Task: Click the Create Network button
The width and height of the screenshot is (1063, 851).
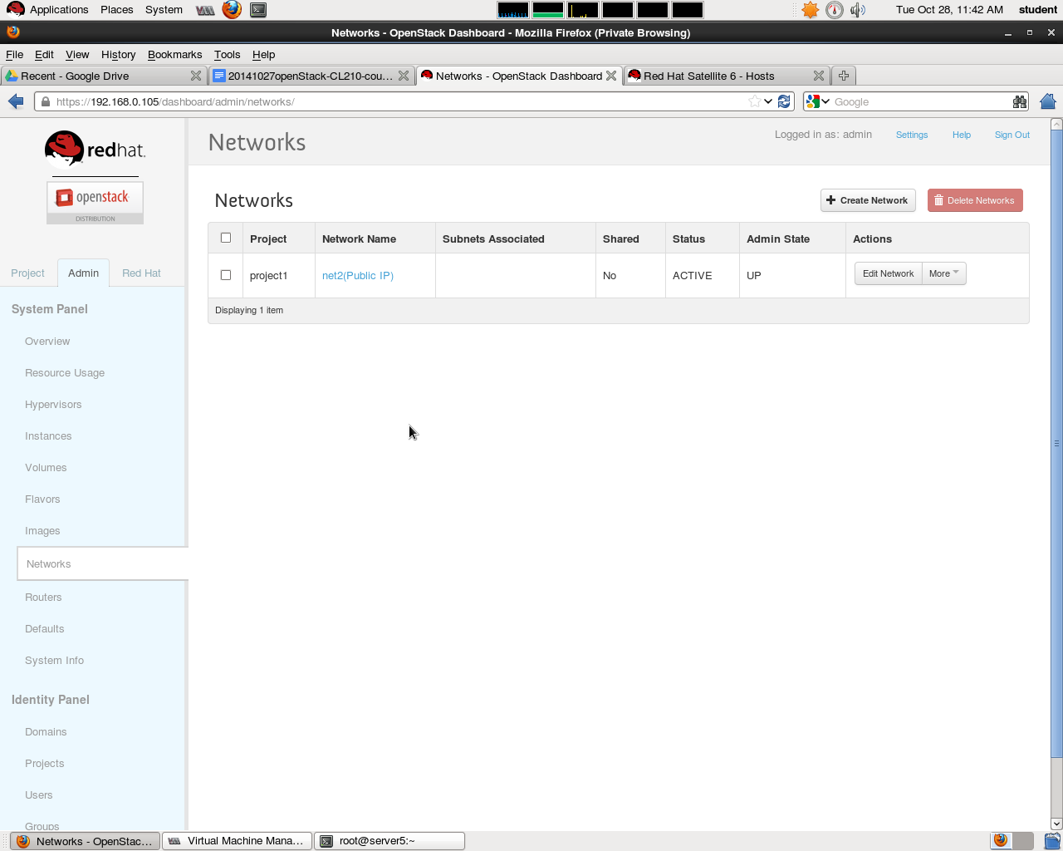Action: (868, 200)
